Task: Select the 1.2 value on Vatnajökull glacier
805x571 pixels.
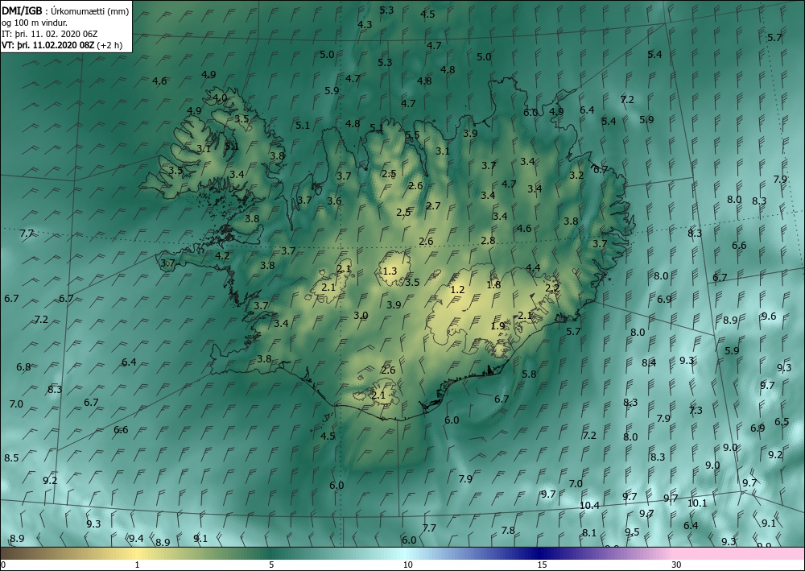Action: (x=457, y=290)
